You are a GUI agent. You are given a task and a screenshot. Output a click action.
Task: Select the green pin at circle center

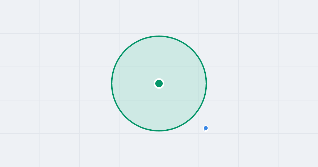pyautogui.click(x=159, y=83)
